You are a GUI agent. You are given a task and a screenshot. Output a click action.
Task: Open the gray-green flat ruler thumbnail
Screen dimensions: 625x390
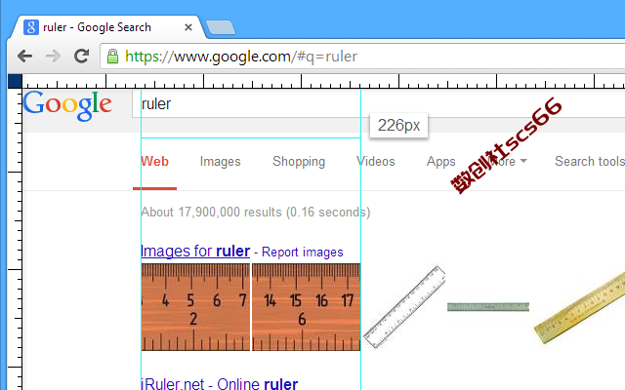(x=488, y=307)
